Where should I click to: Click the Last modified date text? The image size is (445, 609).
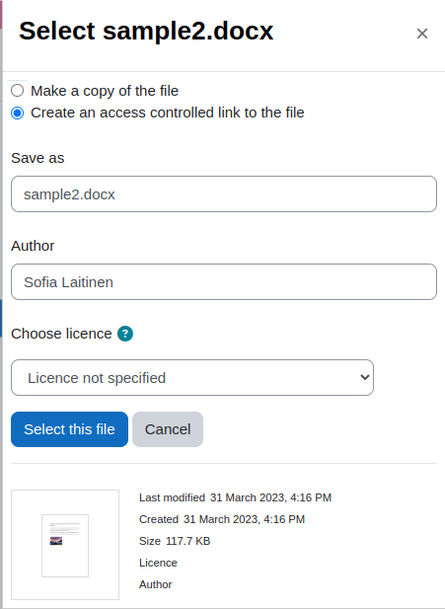click(270, 497)
